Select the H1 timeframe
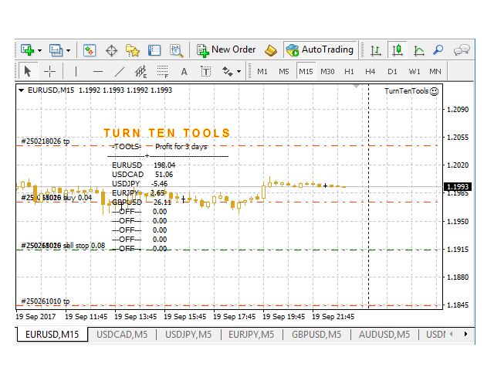The width and height of the screenshot is (494, 371). click(349, 72)
